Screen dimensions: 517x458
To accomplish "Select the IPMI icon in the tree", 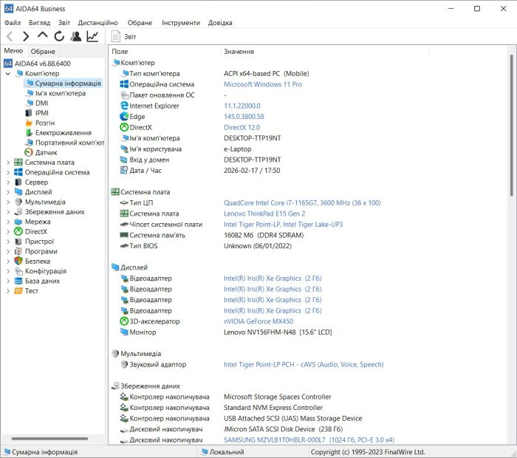I will coord(29,113).
